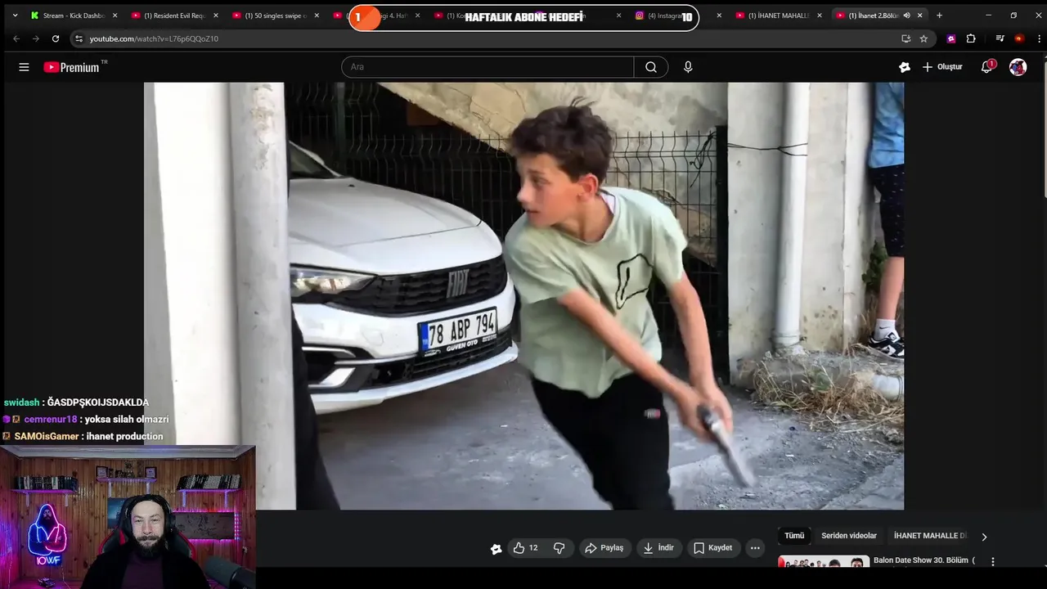This screenshot has height=589, width=1047.
Task: Open Balon Date Show video thumbnail
Action: click(824, 562)
